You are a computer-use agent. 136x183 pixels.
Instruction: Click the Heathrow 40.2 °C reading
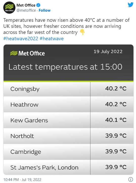click(116, 104)
